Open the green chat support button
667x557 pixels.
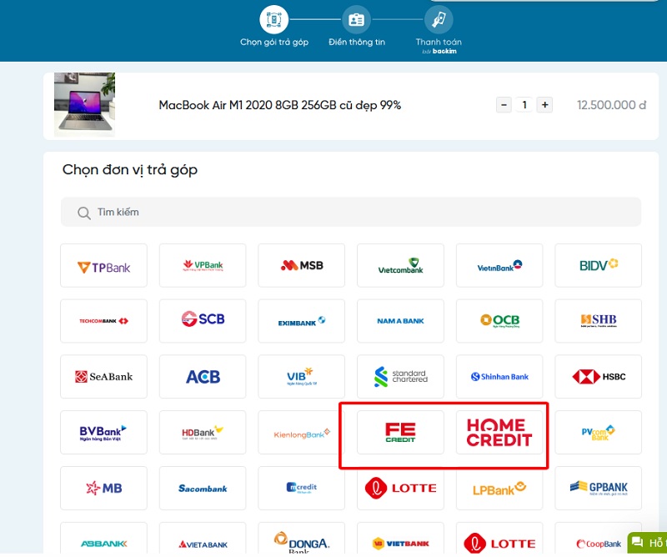click(647, 542)
